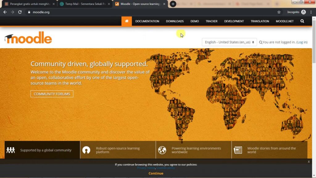Screen dimensions: 316x178
Task: Click the globe icon for learning environments
Action: click(x=162, y=150)
